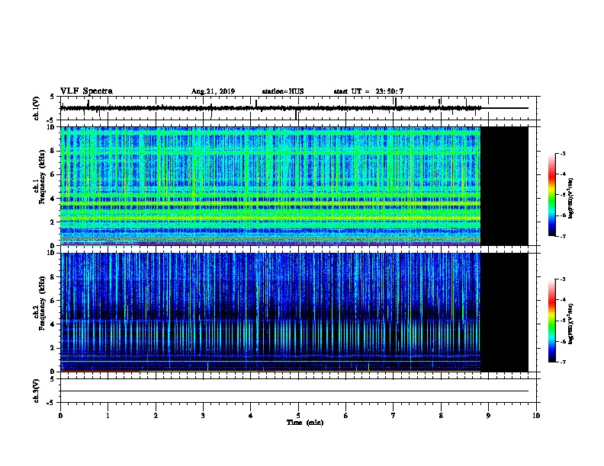Click the "ch.1(V)" y-axis label

click(x=37, y=108)
